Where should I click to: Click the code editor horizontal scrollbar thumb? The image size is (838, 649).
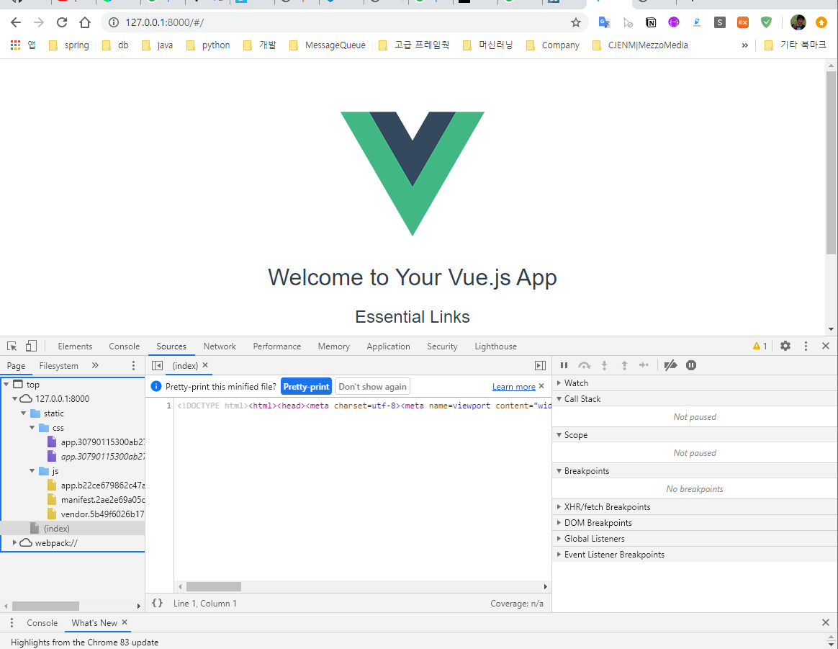click(214, 586)
